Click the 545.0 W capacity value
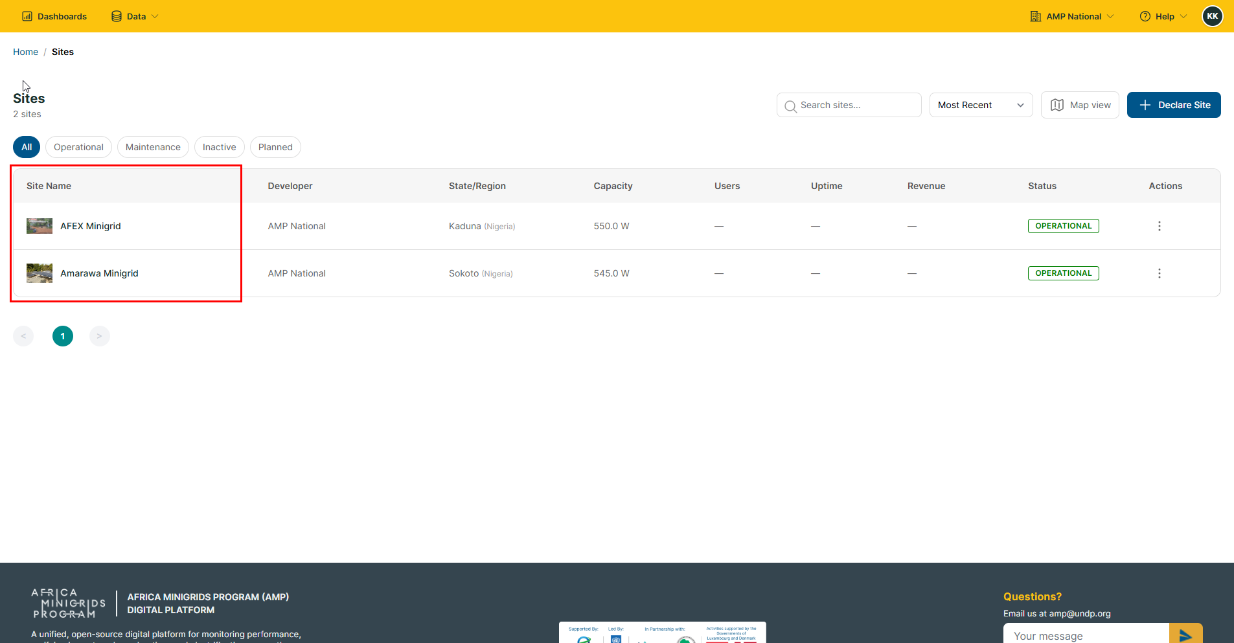The width and height of the screenshot is (1234, 643). (611, 273)
